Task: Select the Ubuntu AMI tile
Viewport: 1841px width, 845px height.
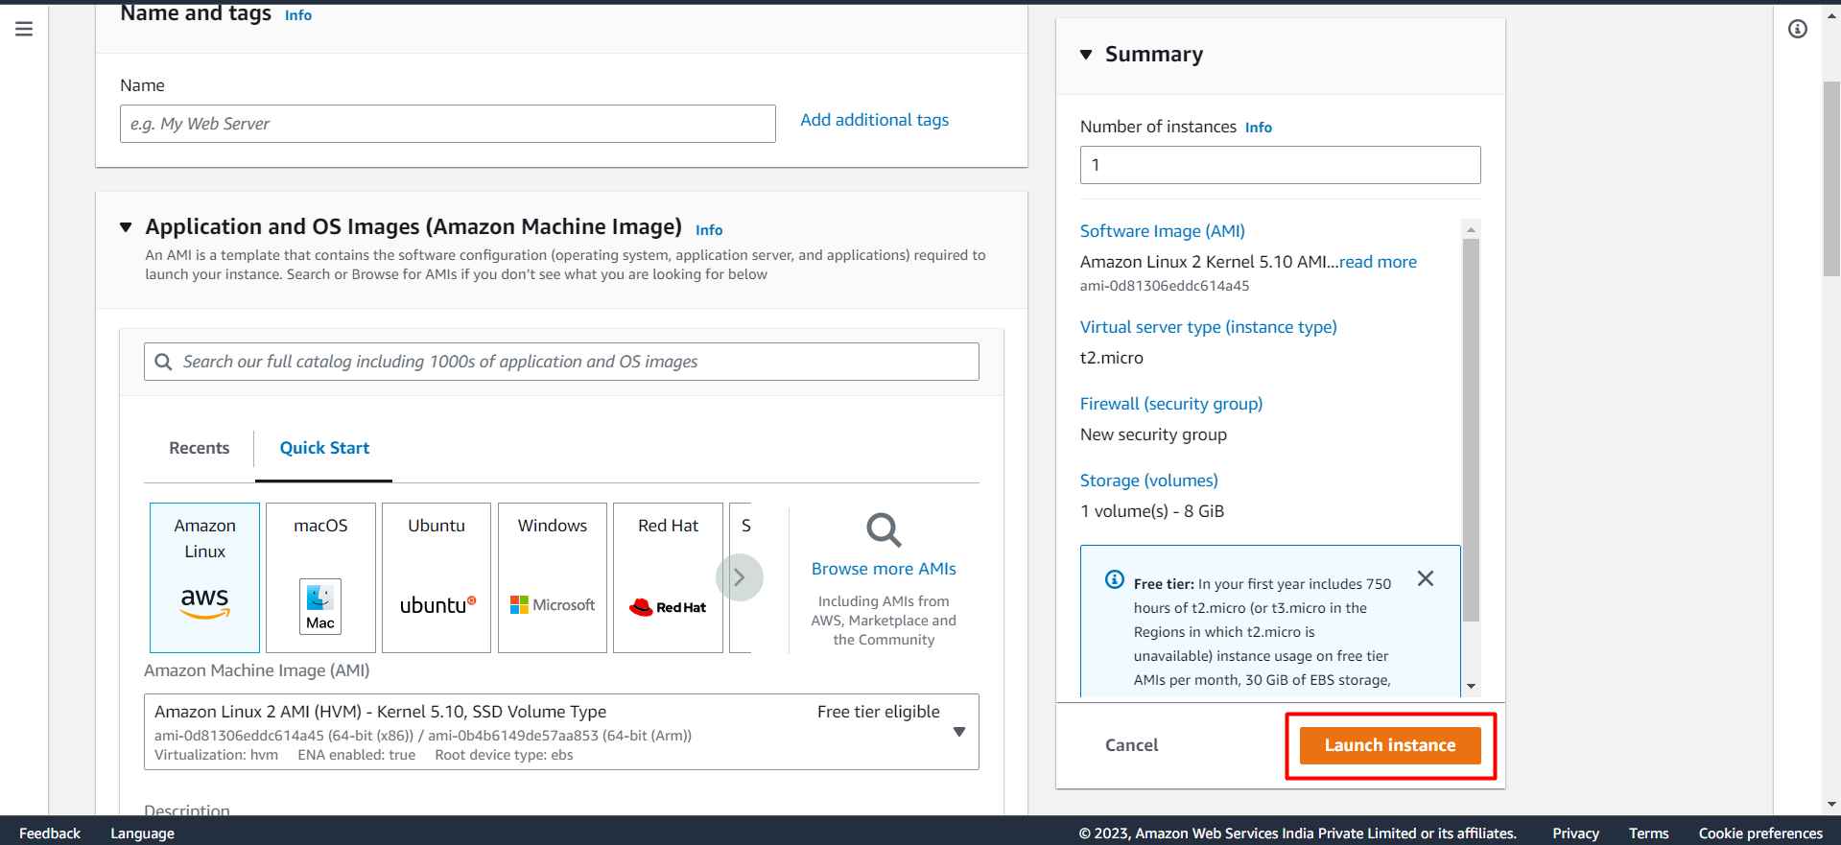Action: click(437, 577)
